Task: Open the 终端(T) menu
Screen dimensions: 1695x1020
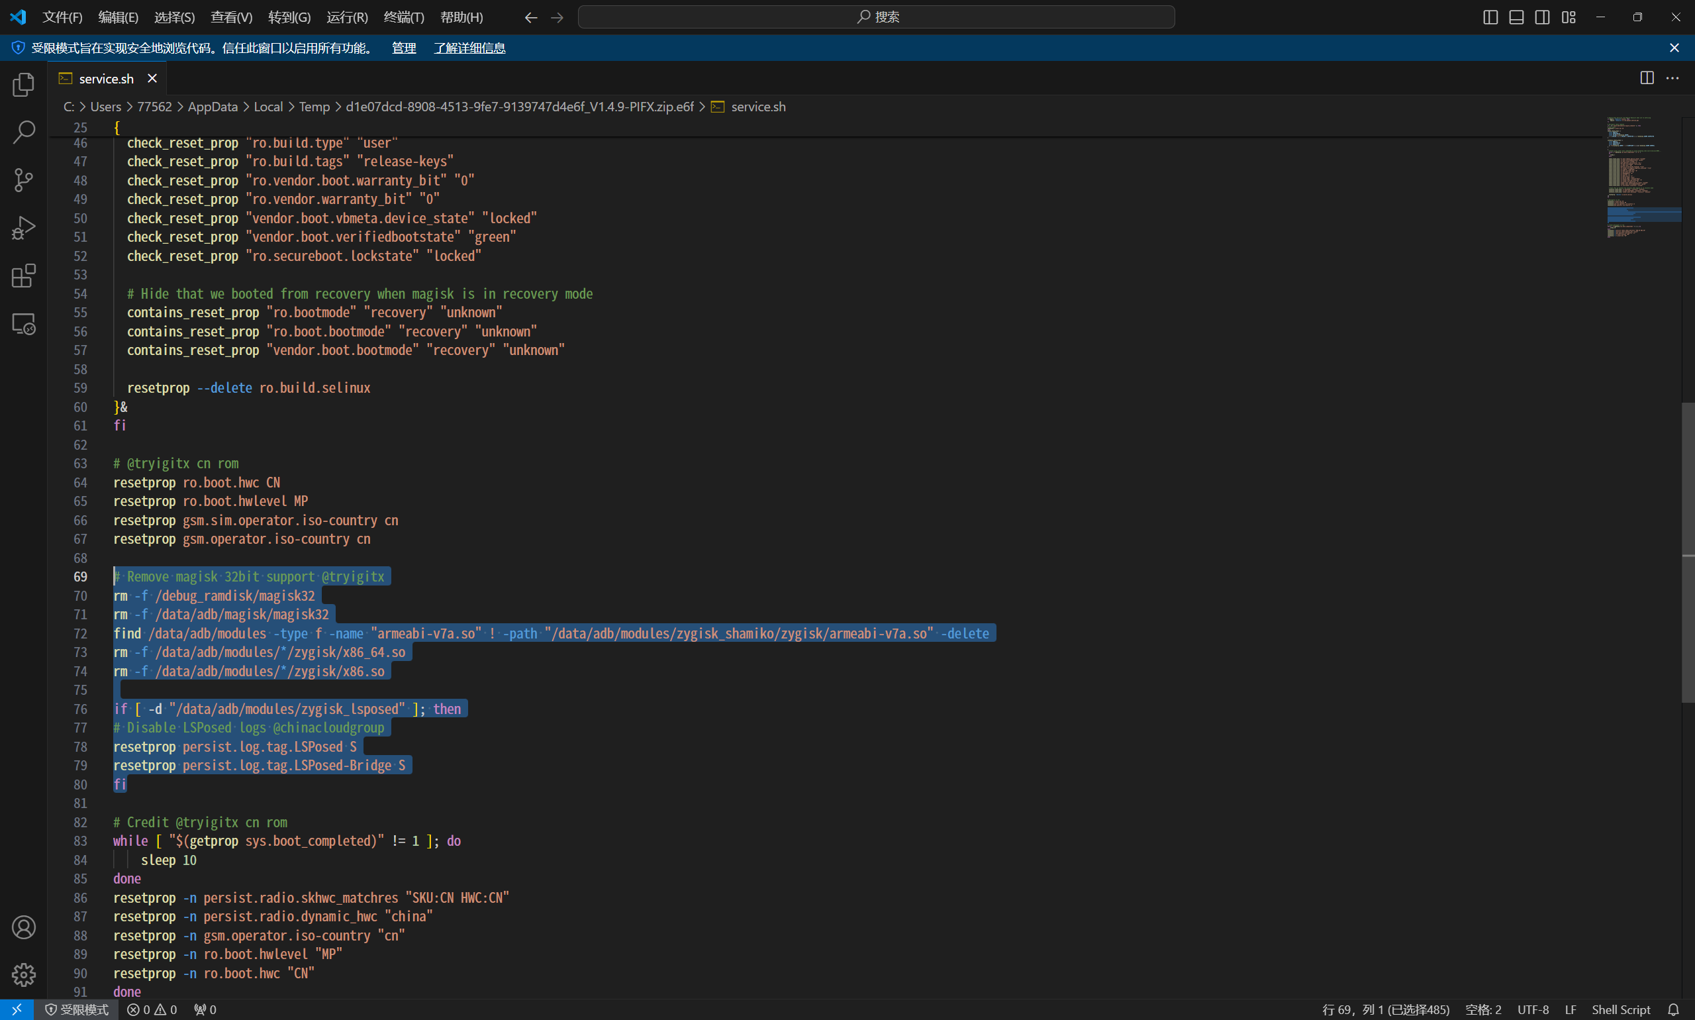Action: click(404, 17)
